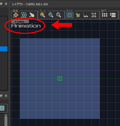Click the scrollbar up arrow in the lower panel
Viewport: 120px width, 126px height.
click(x=6, y=116)
